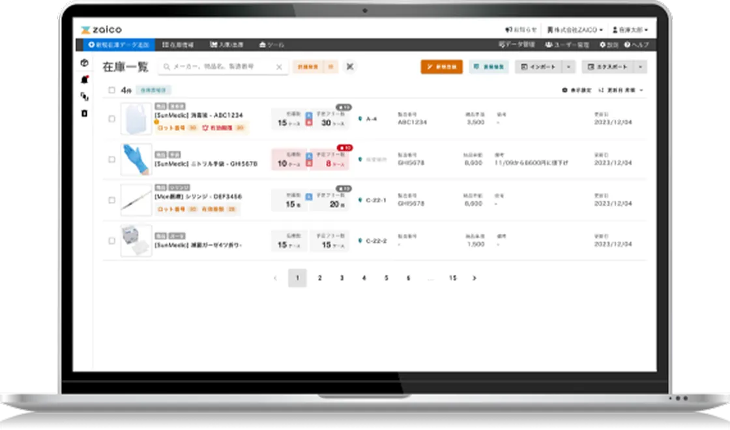Clear the search field with X icon
This screenshot has width=730, height=430.
(x=279, y=67)
